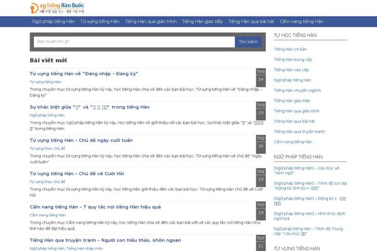
Task: Open Tiếng Hàn qua giáo trình menu item
Action: click(x=151, y=21)
